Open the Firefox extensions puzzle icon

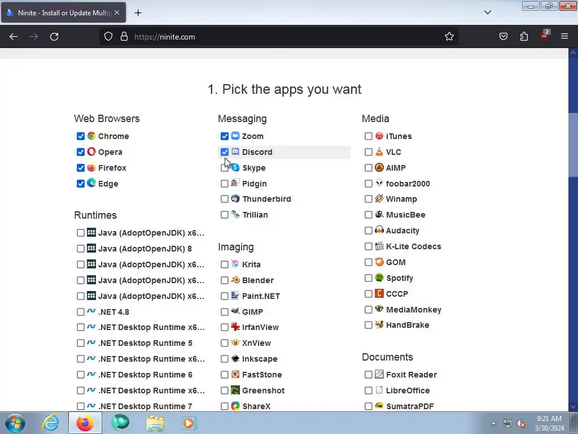point(524,37)
